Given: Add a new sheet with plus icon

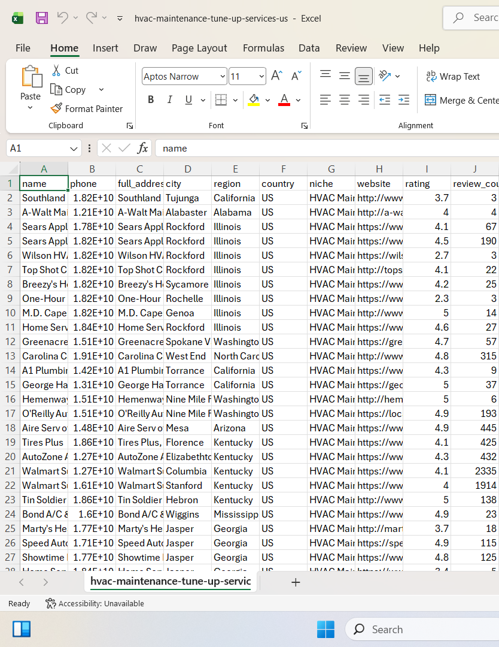Looking at the screenshot, I should pyautogui.click(x=296, y=582).
